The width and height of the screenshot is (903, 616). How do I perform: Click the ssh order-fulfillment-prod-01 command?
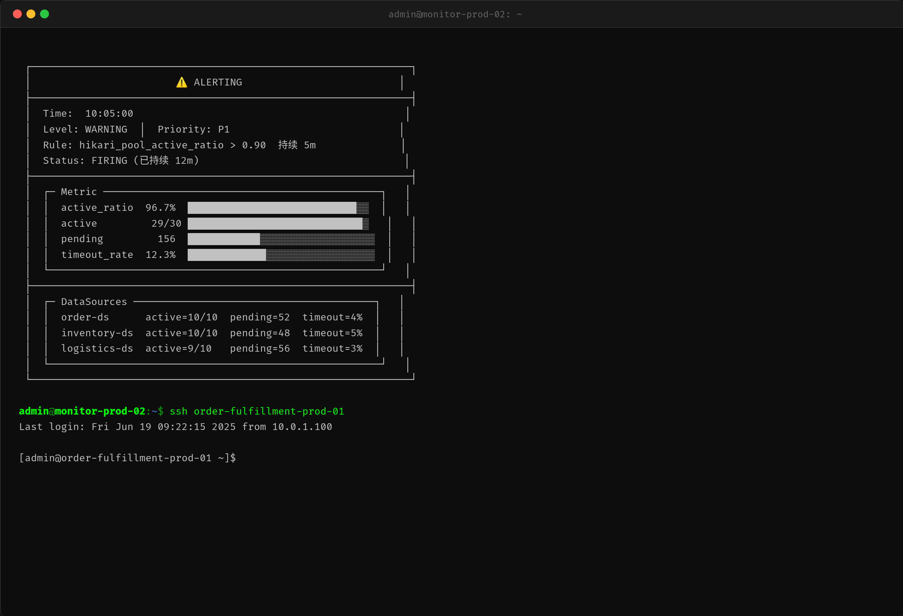(257, 411)
